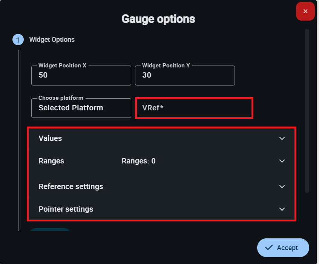Focus the Widget Position X field

(81, 75)
